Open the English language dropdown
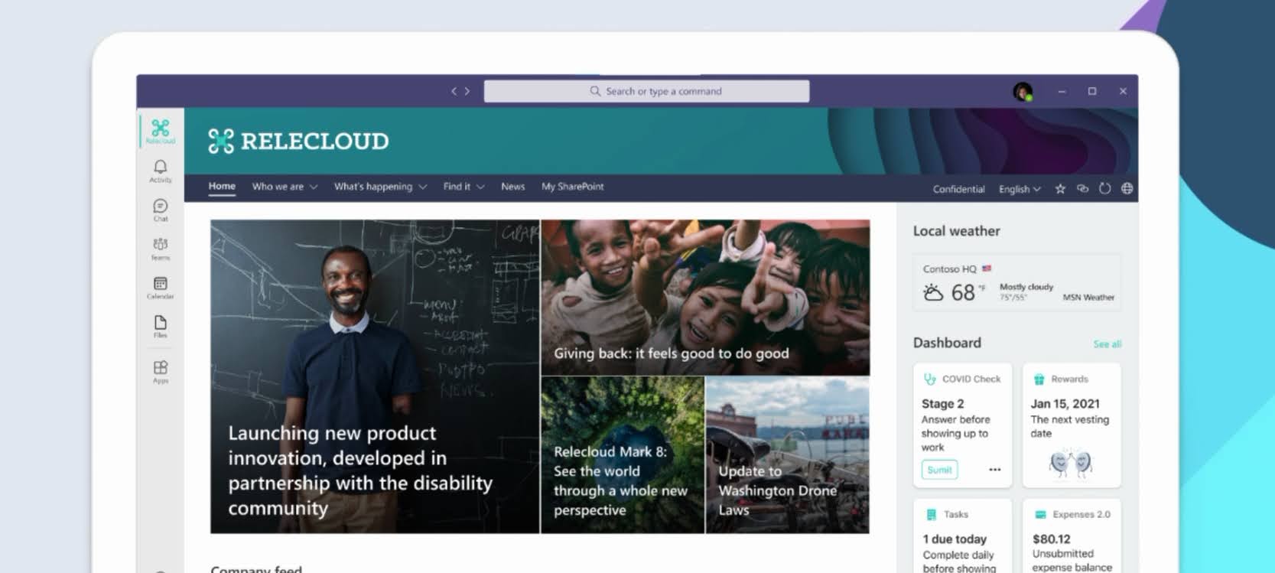This screenshot has width=1275, height=573. (1019, 189)
